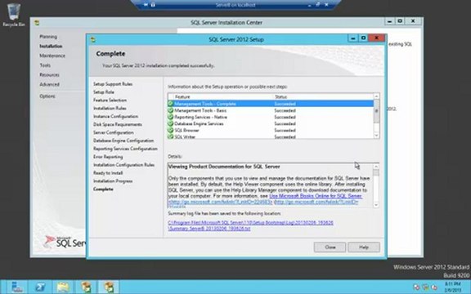471x294 pixels.
Task: Click the SQL Server 2012 Setup title icon
Action: pyautogui.click(x=93, y=39)
